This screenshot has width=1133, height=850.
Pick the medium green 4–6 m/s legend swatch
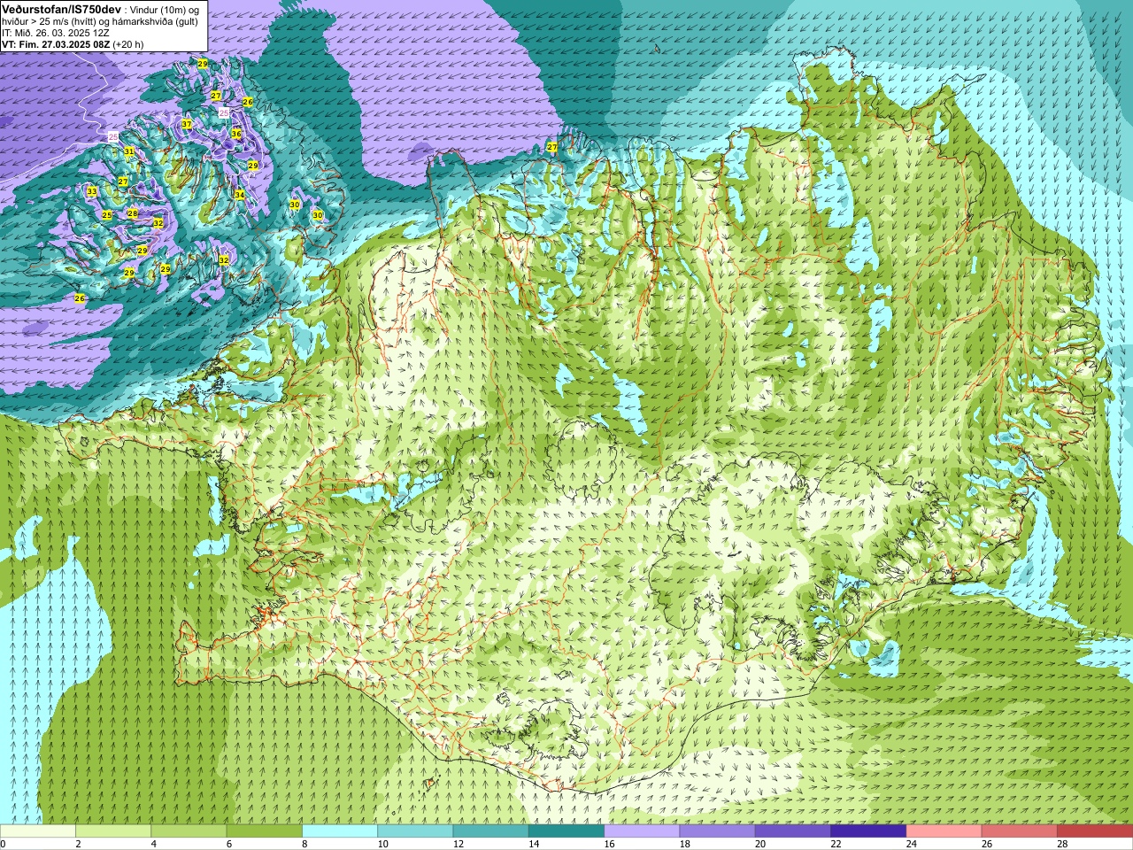tap(189, 831)
